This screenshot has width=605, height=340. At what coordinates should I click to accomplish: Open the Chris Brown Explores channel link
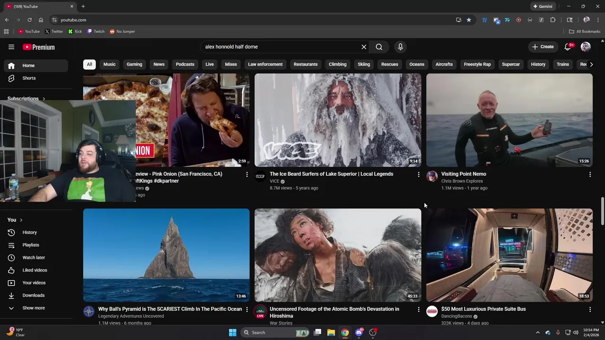pyautogui.click(x=462, y=181)
